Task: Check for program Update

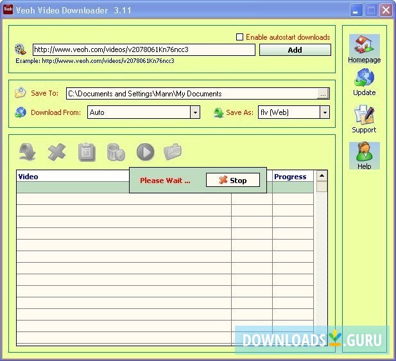Action: (x=364, y=82)
